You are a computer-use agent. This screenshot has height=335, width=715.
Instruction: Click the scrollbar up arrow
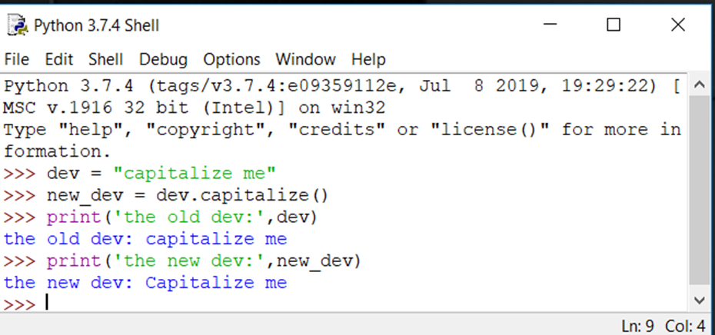click(699, 85)
